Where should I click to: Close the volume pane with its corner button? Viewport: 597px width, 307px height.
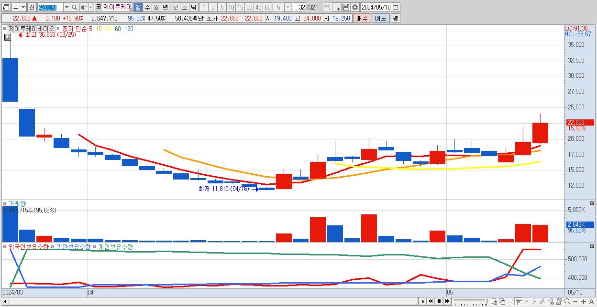(x=592, y=203)
